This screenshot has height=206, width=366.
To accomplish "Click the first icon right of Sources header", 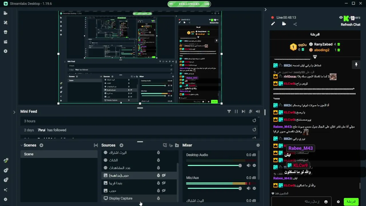I will coord(165,145).
